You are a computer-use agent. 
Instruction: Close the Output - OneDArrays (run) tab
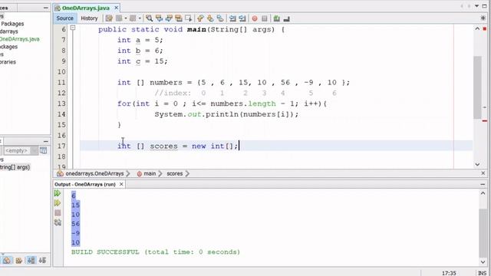(x=121, y=184)
